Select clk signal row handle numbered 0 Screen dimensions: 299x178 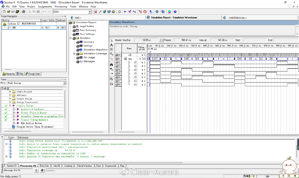click(118, 55)
